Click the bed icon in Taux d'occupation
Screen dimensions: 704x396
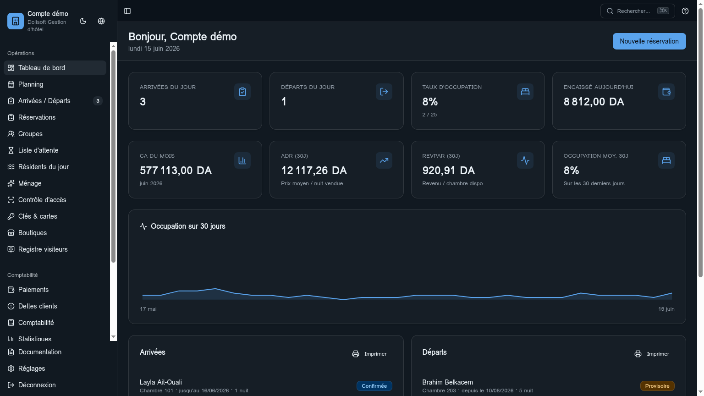[x=525, y=92]
